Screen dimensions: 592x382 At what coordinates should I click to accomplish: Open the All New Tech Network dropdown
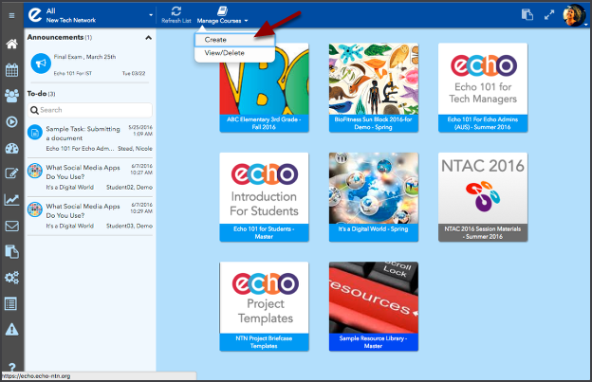90,15
